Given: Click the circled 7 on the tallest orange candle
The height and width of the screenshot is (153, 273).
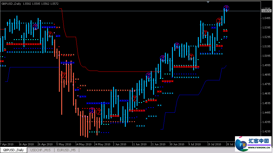Looking at the screenshot, I should click(x=64, y=75).
